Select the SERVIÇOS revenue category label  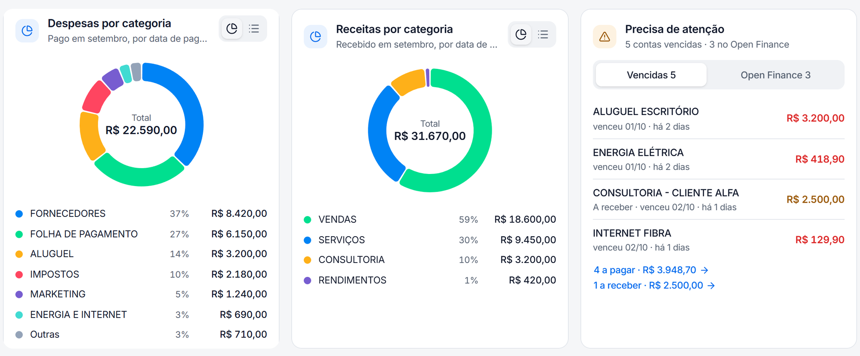click(341, 240)
